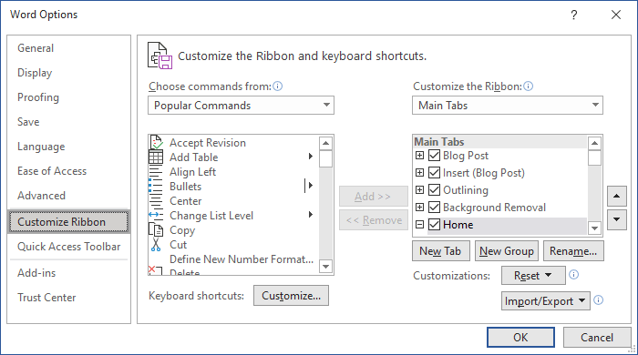Image resolution: width=638 pixels, height=355 pixels.
Task: Click the Cut scissors icon
Action: (x=156, y=245)
